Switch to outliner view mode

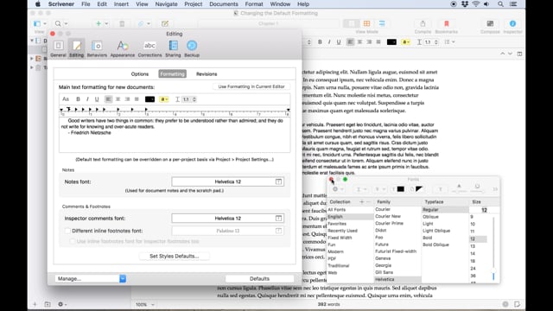click(382, 23)
